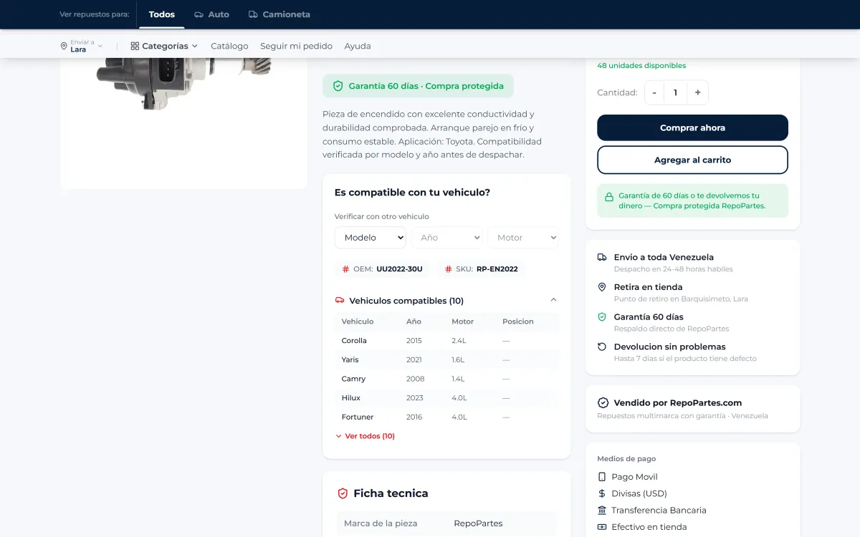Click the red car icon by Vehiculos compatibles
This screenshot has width=860, height=537.
click(340, 301)
